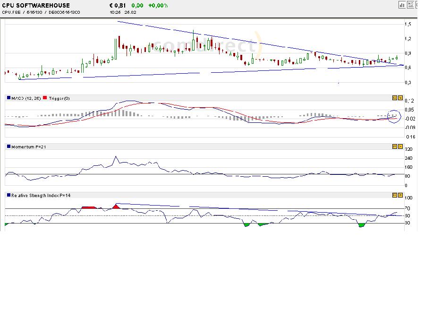
Task: Click the Momentum P=21 label
Action: tap(29, 146)
